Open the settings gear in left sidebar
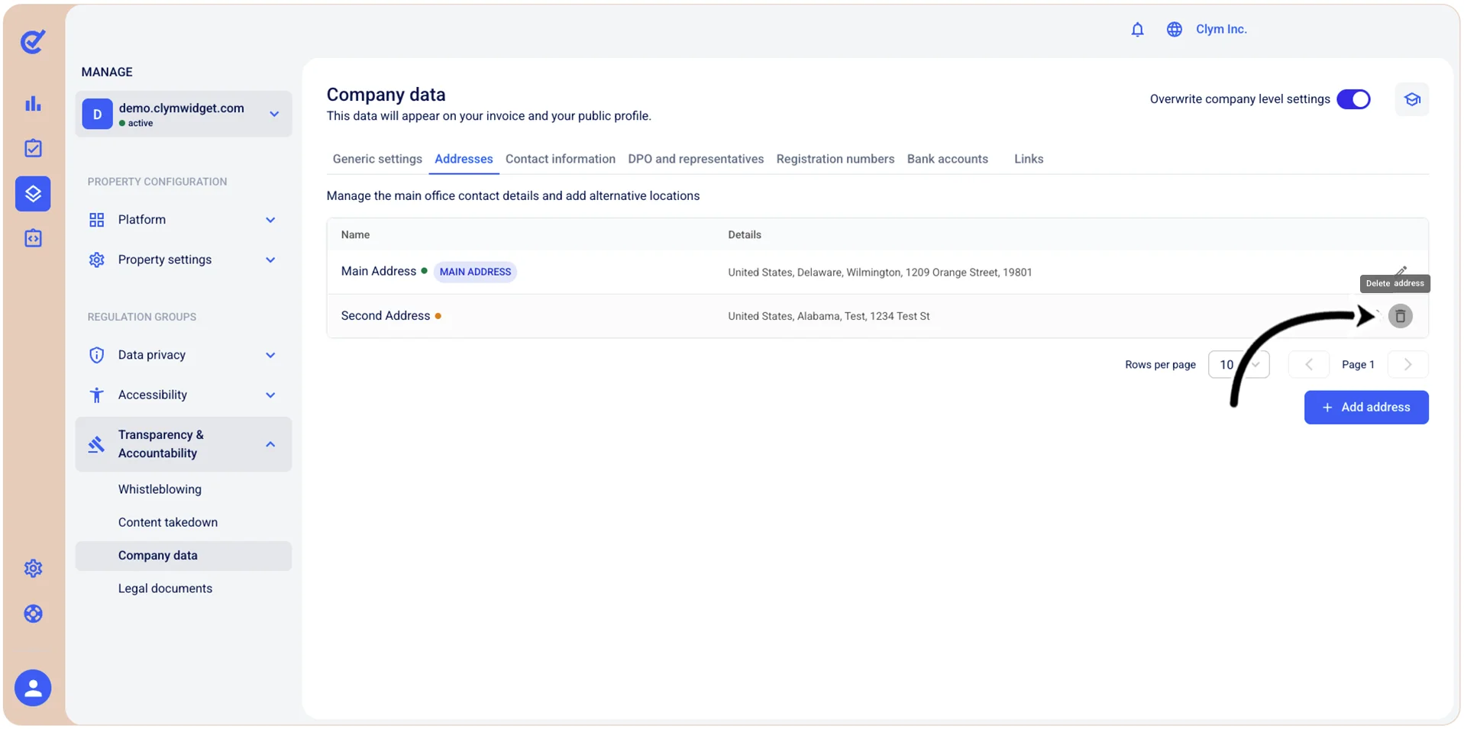 [33, 569]
